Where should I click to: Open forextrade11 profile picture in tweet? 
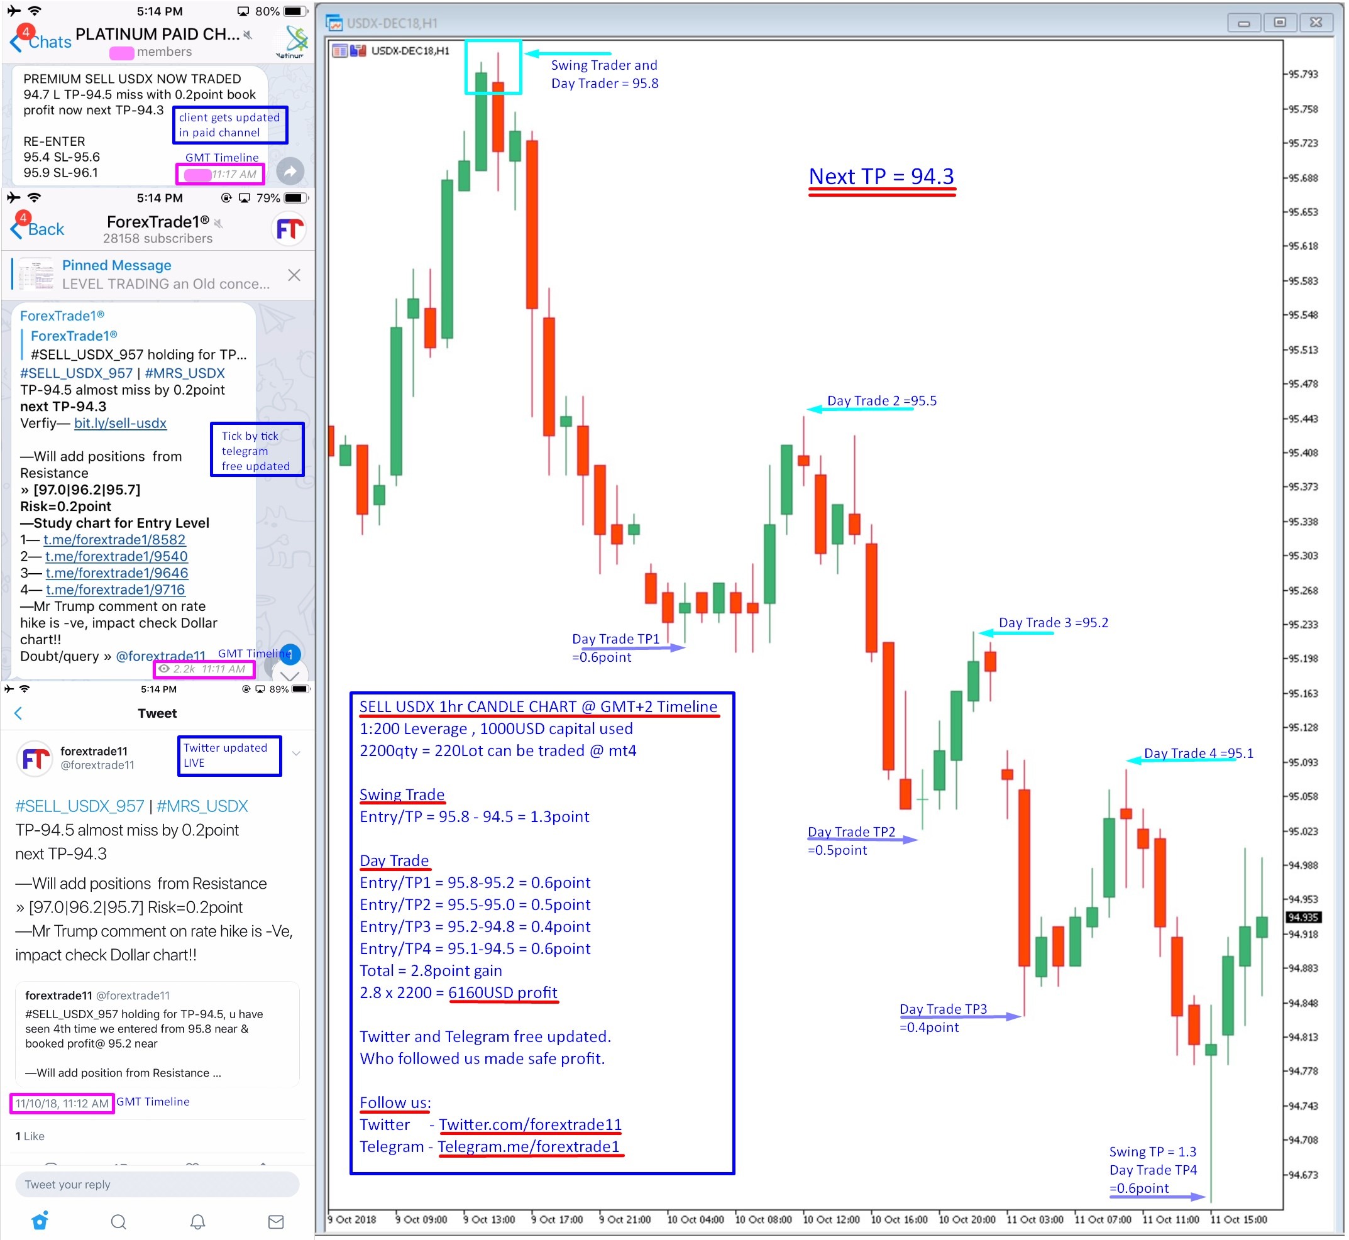coord(34,759)
